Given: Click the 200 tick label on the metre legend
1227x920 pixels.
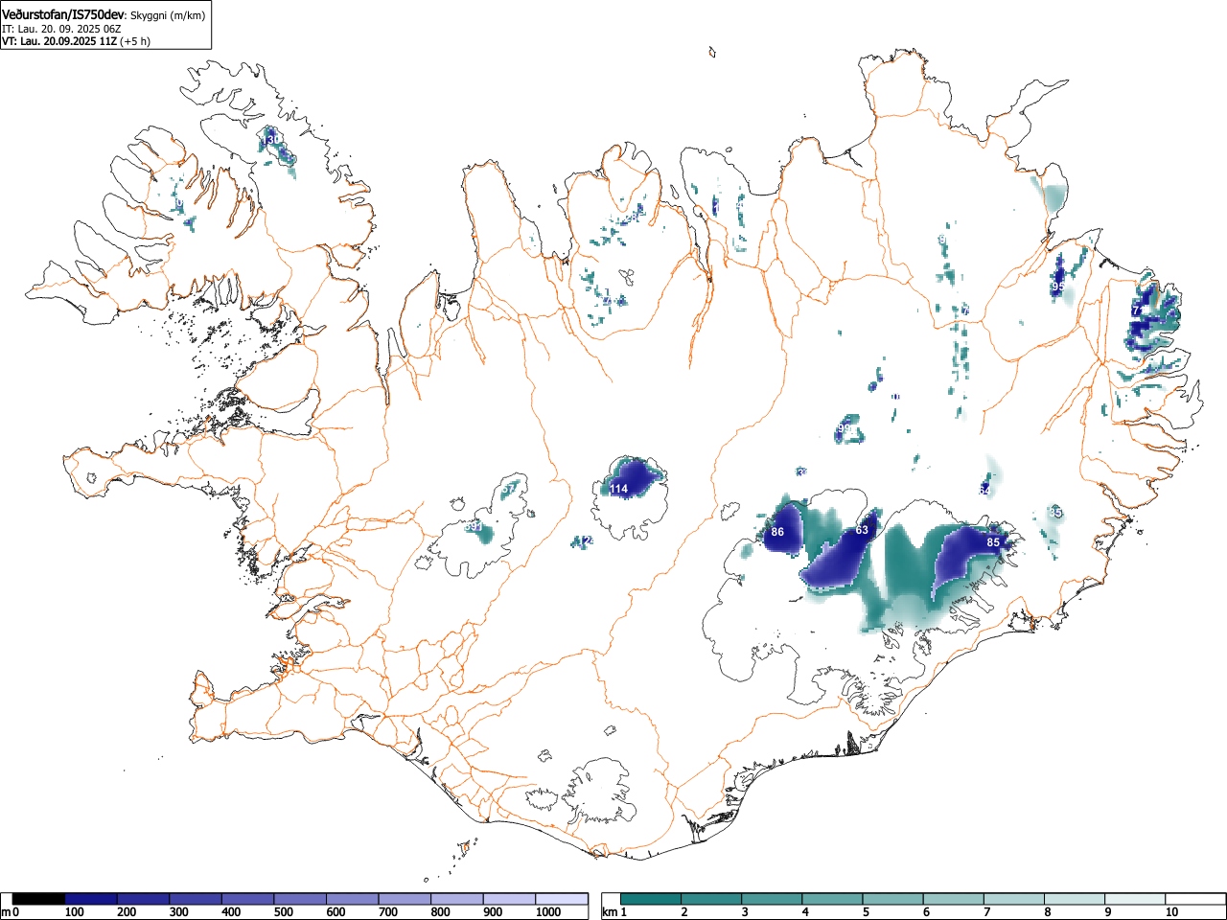Looking at the screenshot, I should pos(127,912).
